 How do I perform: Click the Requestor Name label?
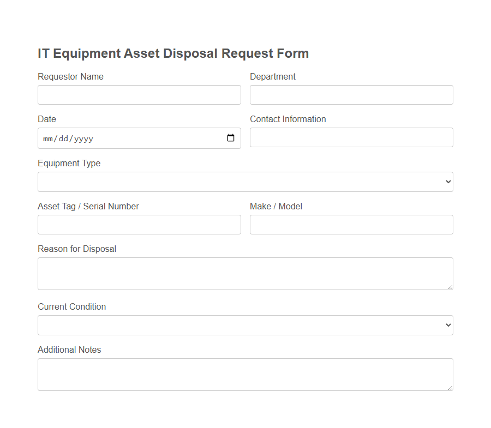pyautogui.click(x=70, y=76)
